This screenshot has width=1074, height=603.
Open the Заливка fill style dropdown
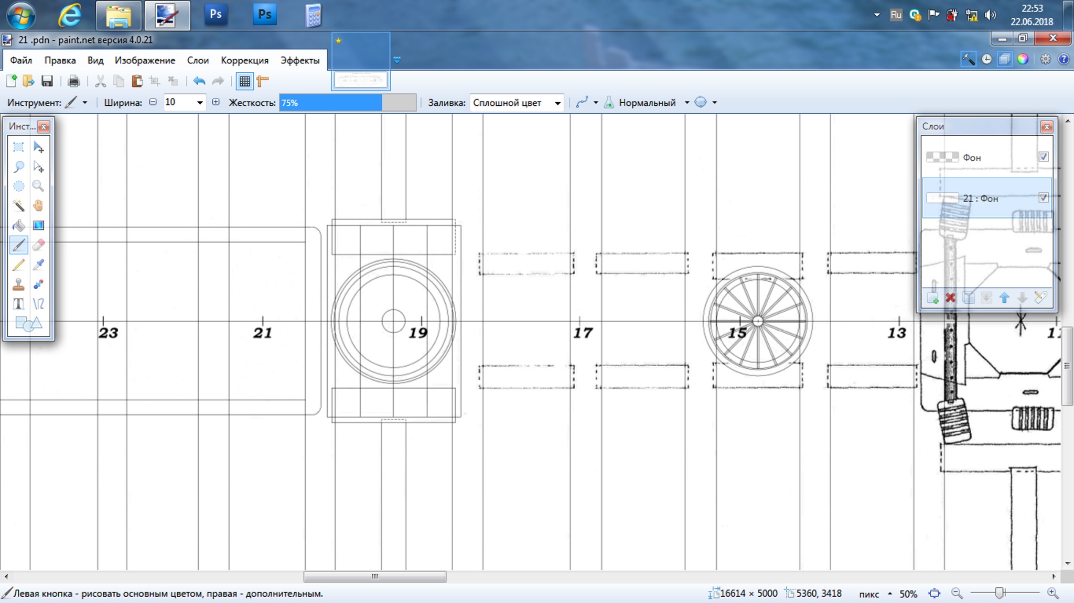[x=557, y=103]
